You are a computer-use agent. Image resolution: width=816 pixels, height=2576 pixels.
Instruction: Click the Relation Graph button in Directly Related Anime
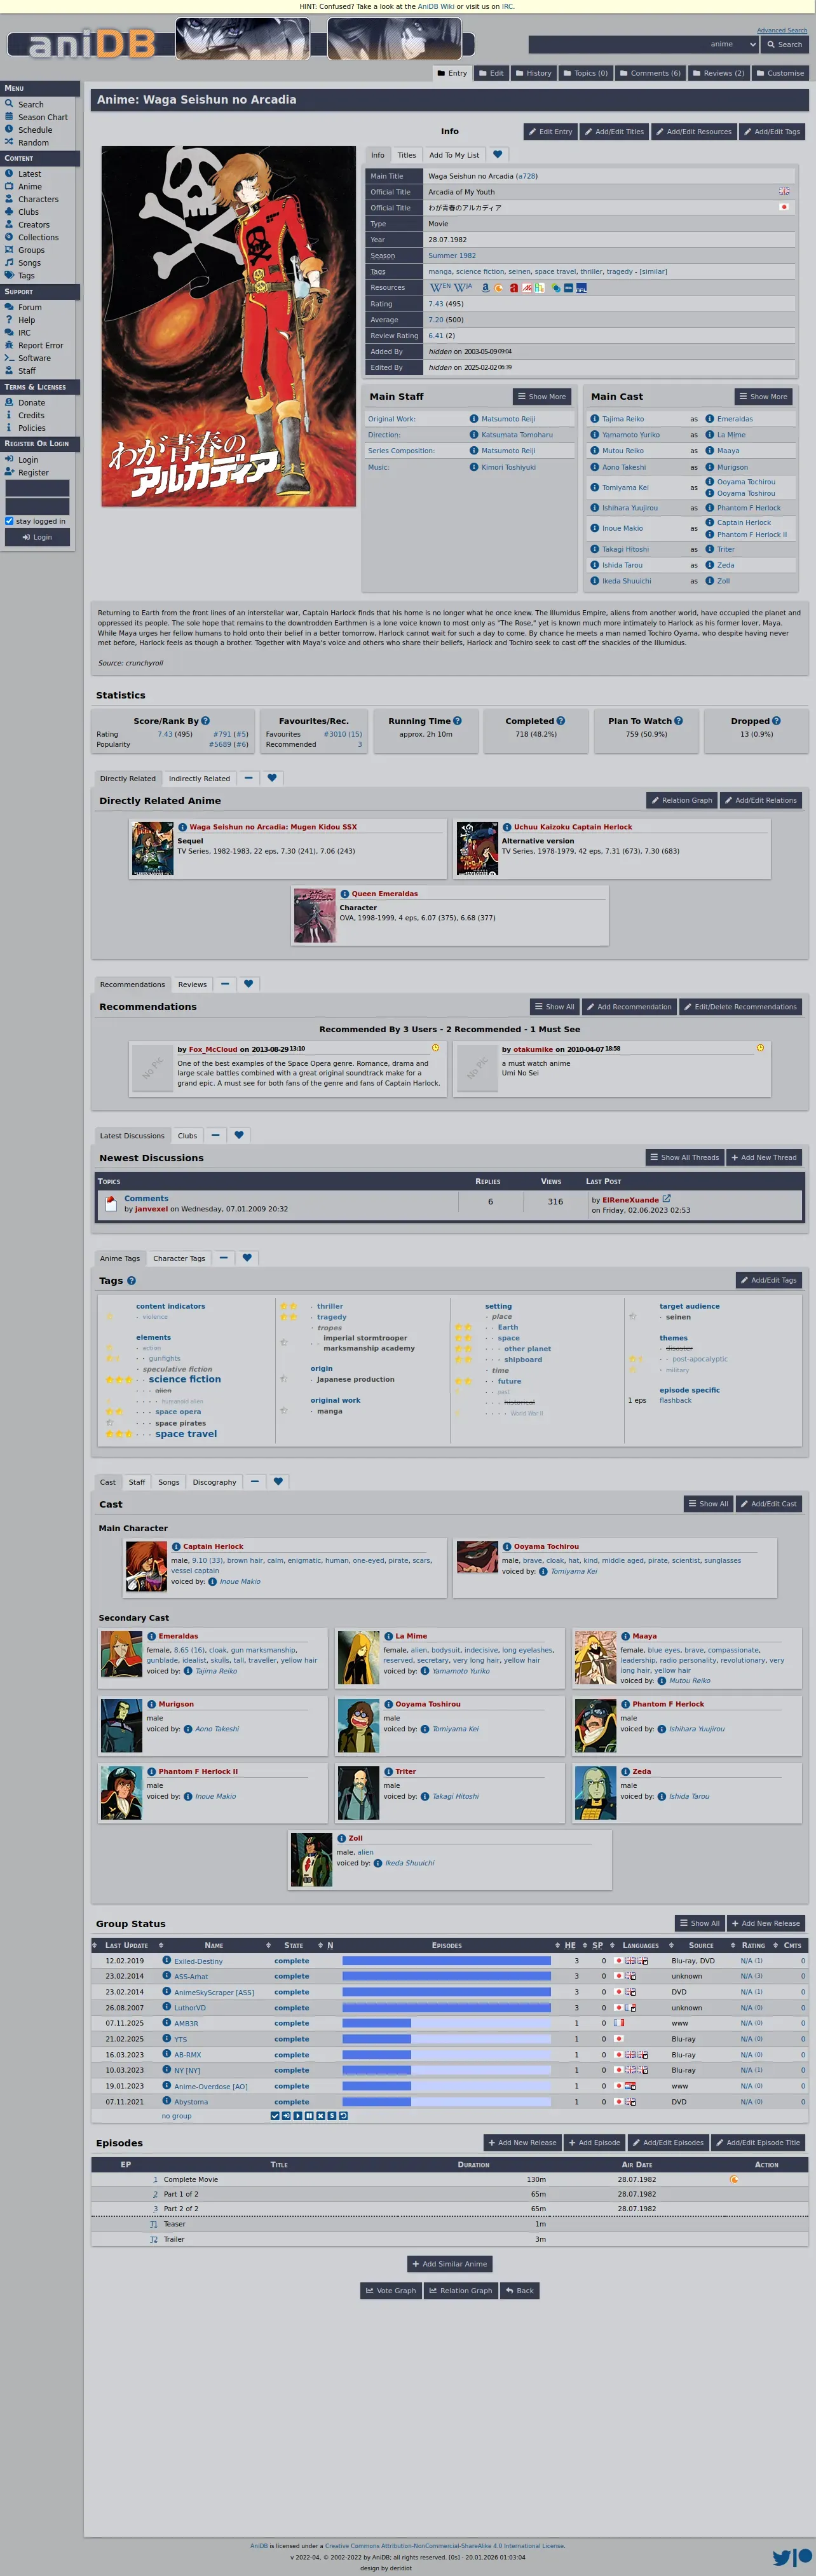tap(681, 800)
